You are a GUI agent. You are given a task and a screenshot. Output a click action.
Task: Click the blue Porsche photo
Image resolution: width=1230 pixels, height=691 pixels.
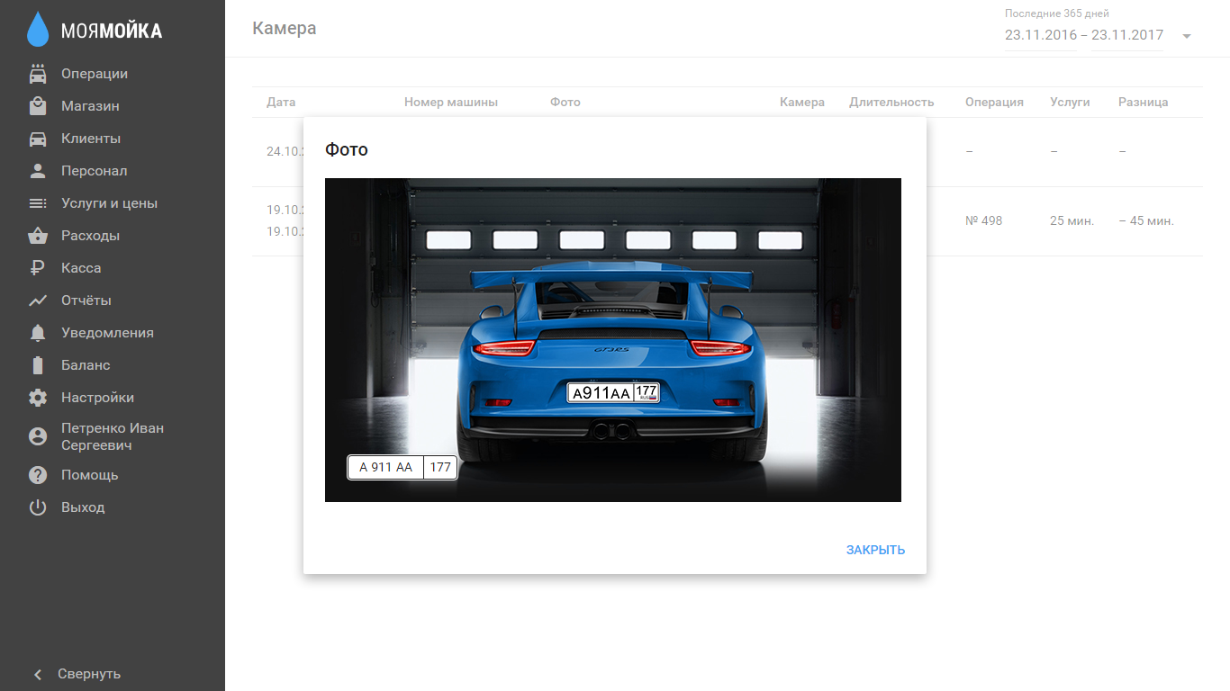(x=612, y=339)
